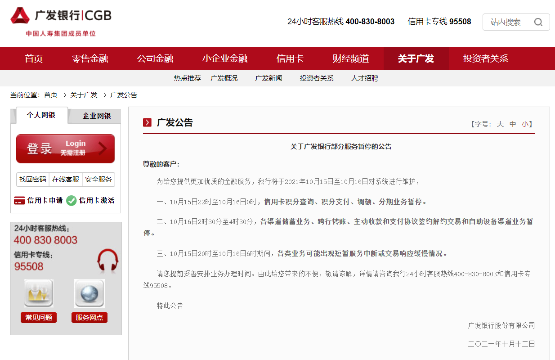Screen dimensions: 555x360
Task: Go to 广发概况 submenu
Action: point(224,78)
